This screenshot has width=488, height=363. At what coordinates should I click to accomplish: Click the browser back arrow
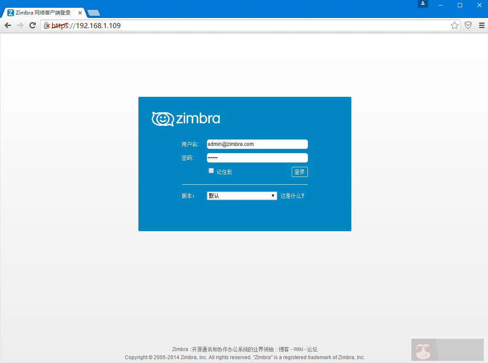[8, 25]
